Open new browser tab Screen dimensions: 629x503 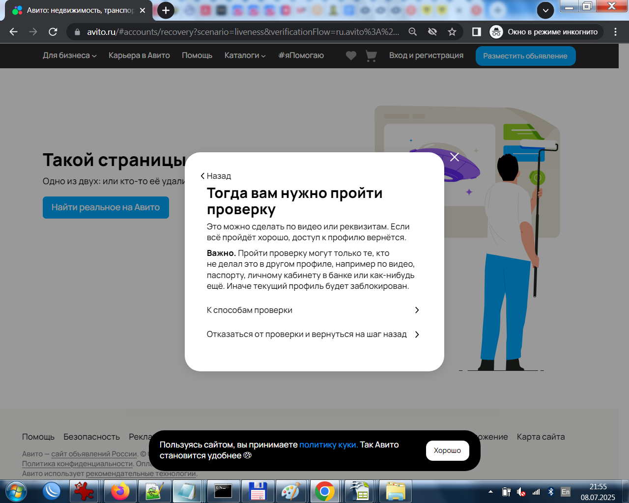(x=166, y=10)
